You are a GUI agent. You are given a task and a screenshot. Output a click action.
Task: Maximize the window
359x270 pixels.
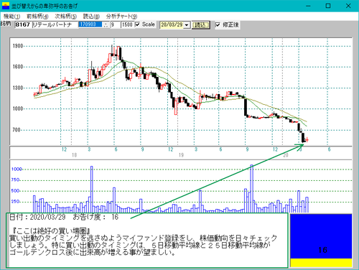tap(328, 6)
